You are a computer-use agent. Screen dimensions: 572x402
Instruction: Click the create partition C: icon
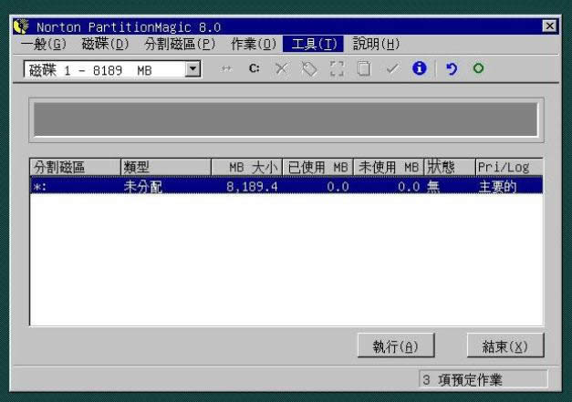[x=254, y=69]
